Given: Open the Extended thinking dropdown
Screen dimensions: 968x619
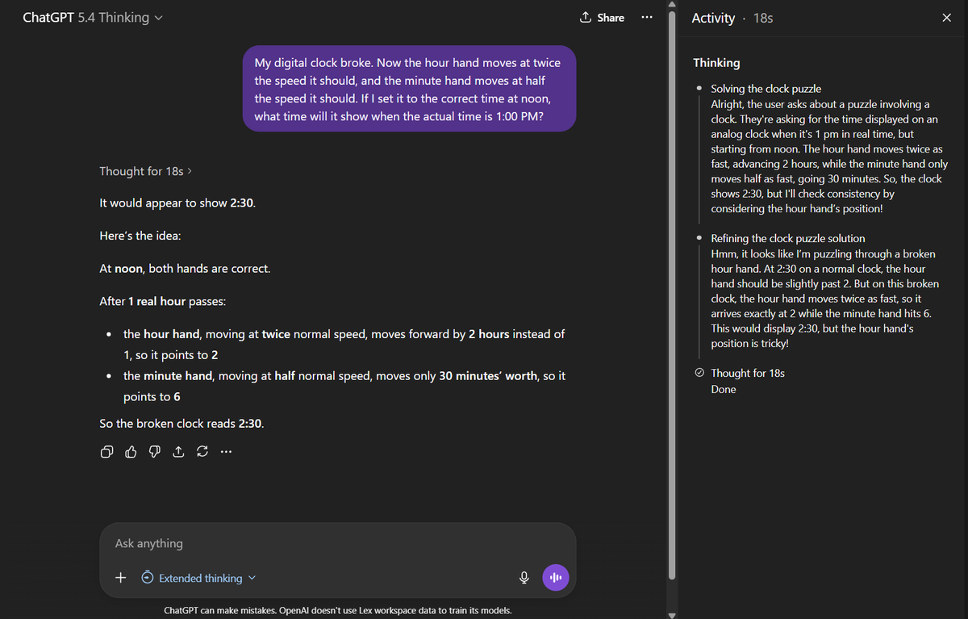Looking at the screenshot, I should pos(199,578).
